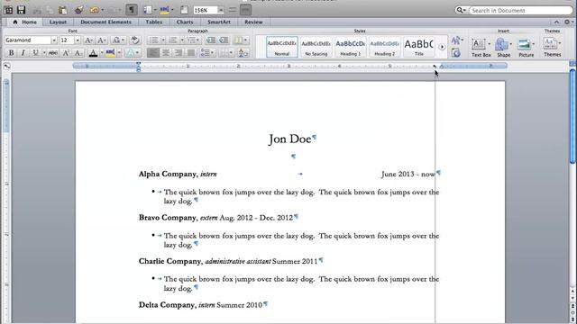Center the text alignment
Image resolution: width=577 pixels, height=324 pixels.
point(166,53)
